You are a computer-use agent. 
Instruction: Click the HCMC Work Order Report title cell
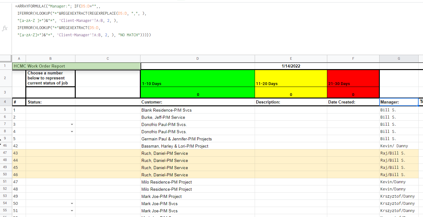coord(76,66)
